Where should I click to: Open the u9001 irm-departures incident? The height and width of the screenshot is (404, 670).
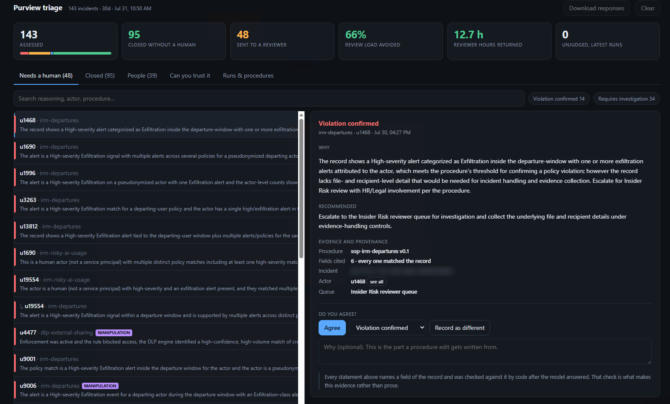pyautogui.click(x=156, y=363)
